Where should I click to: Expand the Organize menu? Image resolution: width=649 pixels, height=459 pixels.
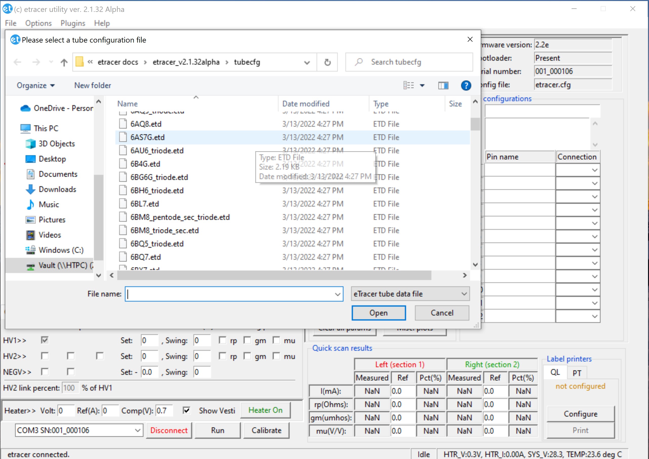coord(35,85)
